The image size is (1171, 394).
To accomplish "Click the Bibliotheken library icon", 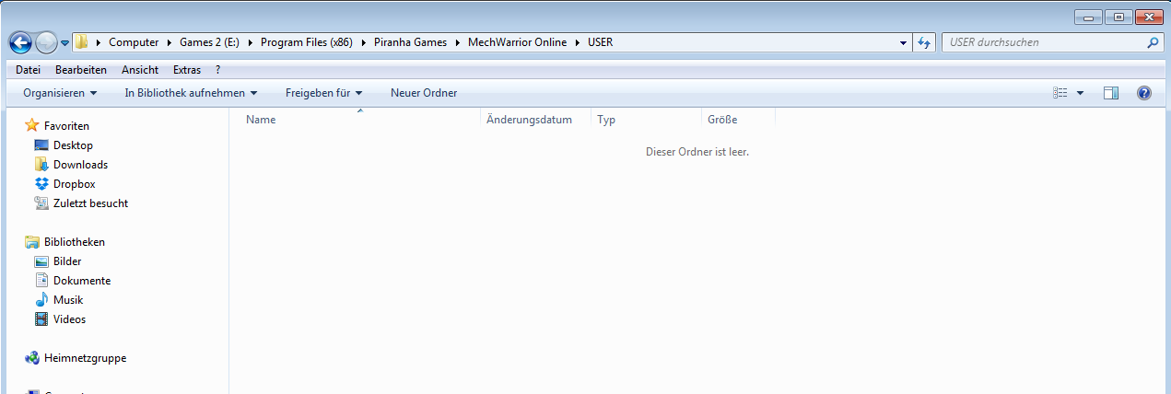I will 32,242.
